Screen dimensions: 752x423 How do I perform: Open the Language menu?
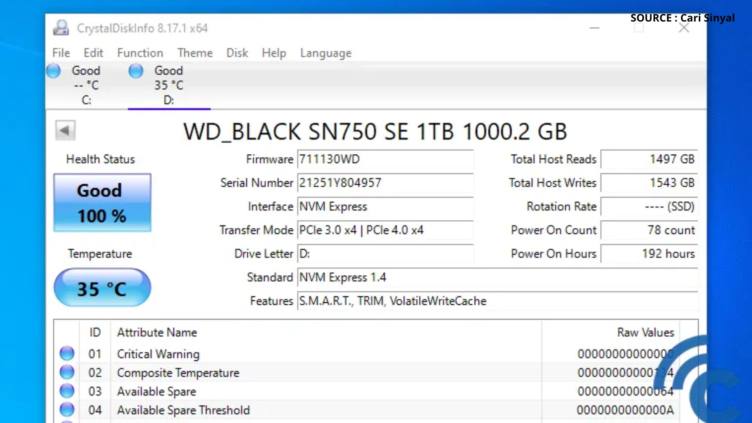tap(326, 53)
